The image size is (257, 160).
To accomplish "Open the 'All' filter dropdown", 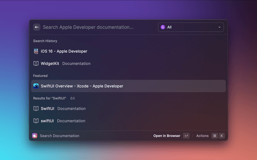I will tap(191, 27).
